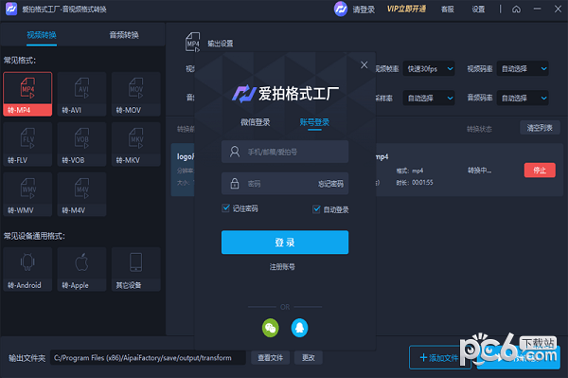The image size is (568, 378).
Task: Select the 转-VOB format tile
Action: tap(81, 144)
